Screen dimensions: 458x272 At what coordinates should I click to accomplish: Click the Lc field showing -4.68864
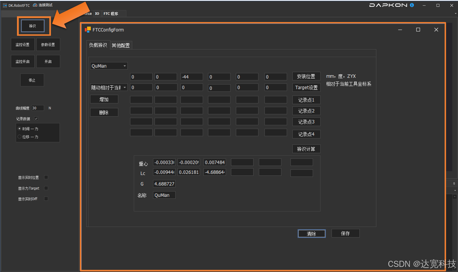pos(215,172)
